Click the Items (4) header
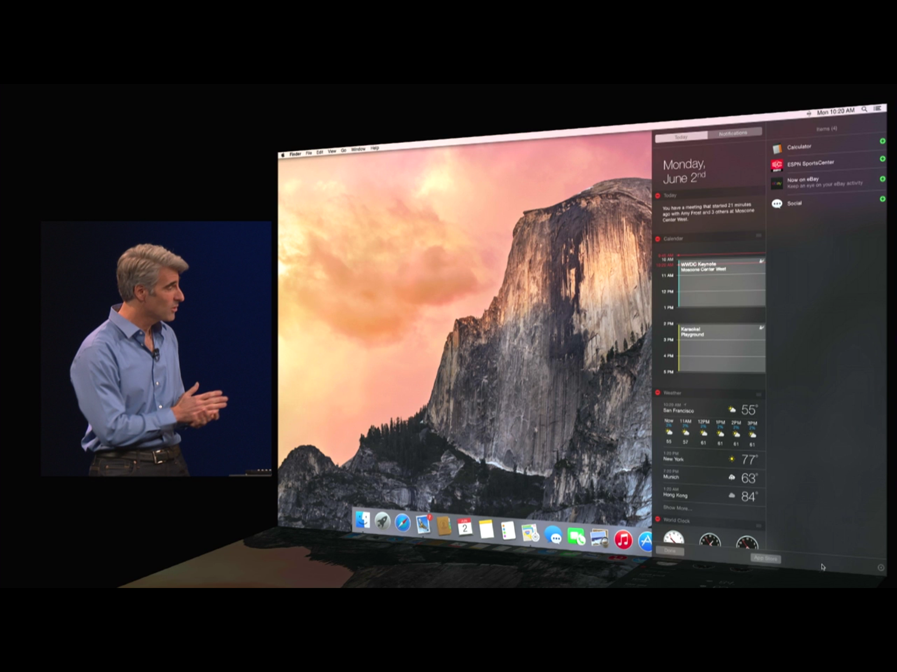 point(826,129)
